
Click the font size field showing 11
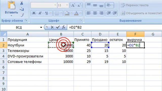tap(62, 5)
